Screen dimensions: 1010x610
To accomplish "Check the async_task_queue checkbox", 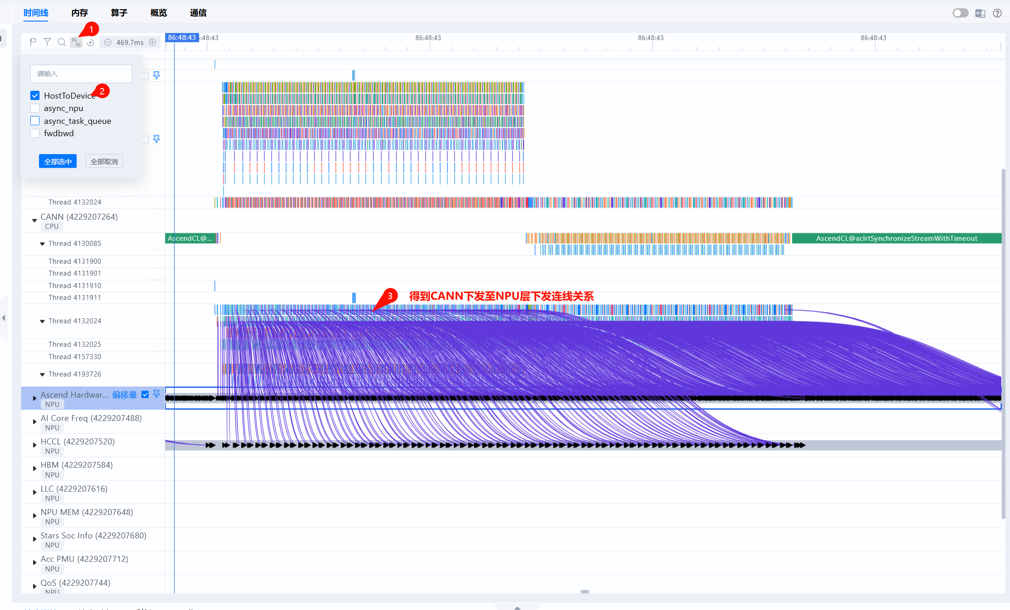I will click(35, 121).
